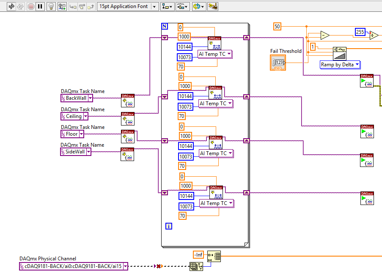
Task: Click the numeric constant 50
Action: (x=277, y=27)
